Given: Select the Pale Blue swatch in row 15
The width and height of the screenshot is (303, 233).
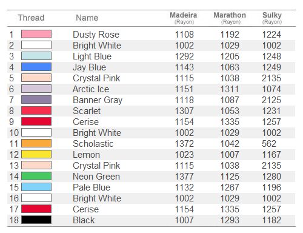Looking at the screenshot, I should (36, 187).
